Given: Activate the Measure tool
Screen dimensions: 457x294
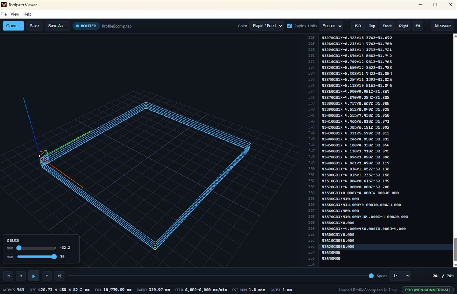Looking at the screenshot, I should click(x=443, y=26).
